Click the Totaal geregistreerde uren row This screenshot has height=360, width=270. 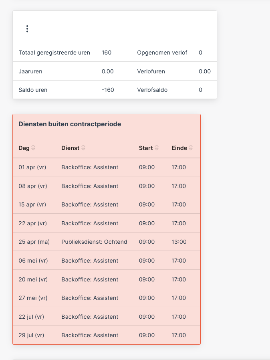tap(115, 53)
